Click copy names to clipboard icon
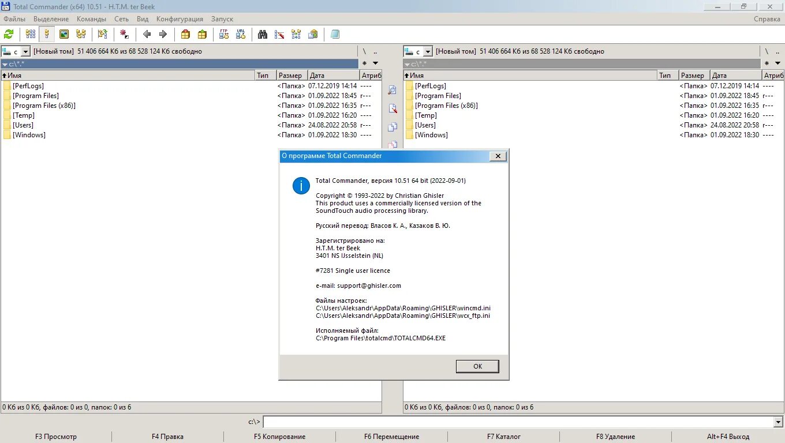Image resolution: width=785 pixels, height=443 pixels. (313, 35)
